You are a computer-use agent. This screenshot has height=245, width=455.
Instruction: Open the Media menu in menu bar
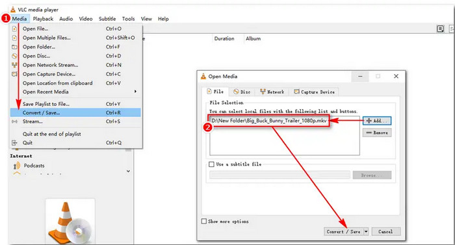point(19,19)
